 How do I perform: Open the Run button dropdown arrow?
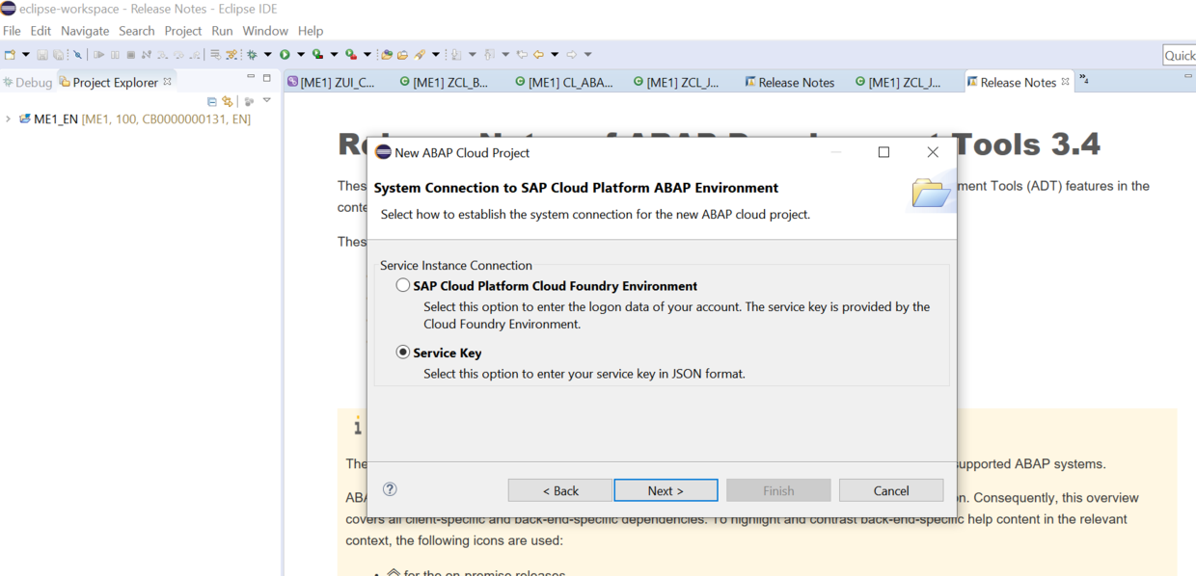[301, 55]
